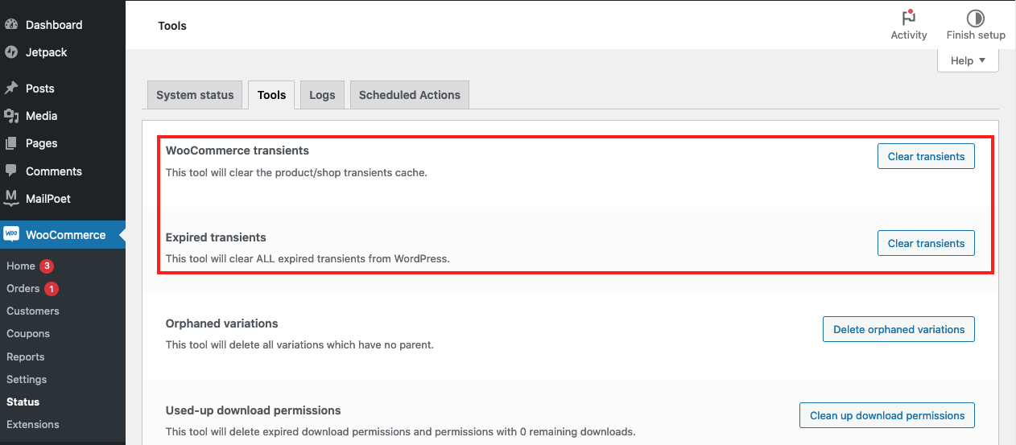The width and height of the screenshot is (1016, 445).
Task: Click the Dashboard gauge icon
Action: click(11, 25)
